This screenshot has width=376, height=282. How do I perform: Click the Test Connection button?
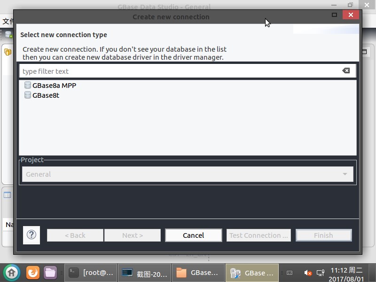pyautogui.click(x=258, y=235)
